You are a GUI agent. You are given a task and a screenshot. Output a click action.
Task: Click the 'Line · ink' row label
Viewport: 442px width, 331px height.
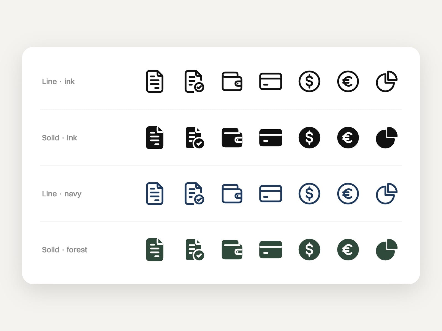[58, 82]
